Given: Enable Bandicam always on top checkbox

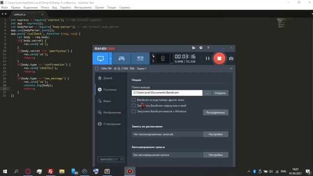Looking at the screenshot, I should (134, 100).
